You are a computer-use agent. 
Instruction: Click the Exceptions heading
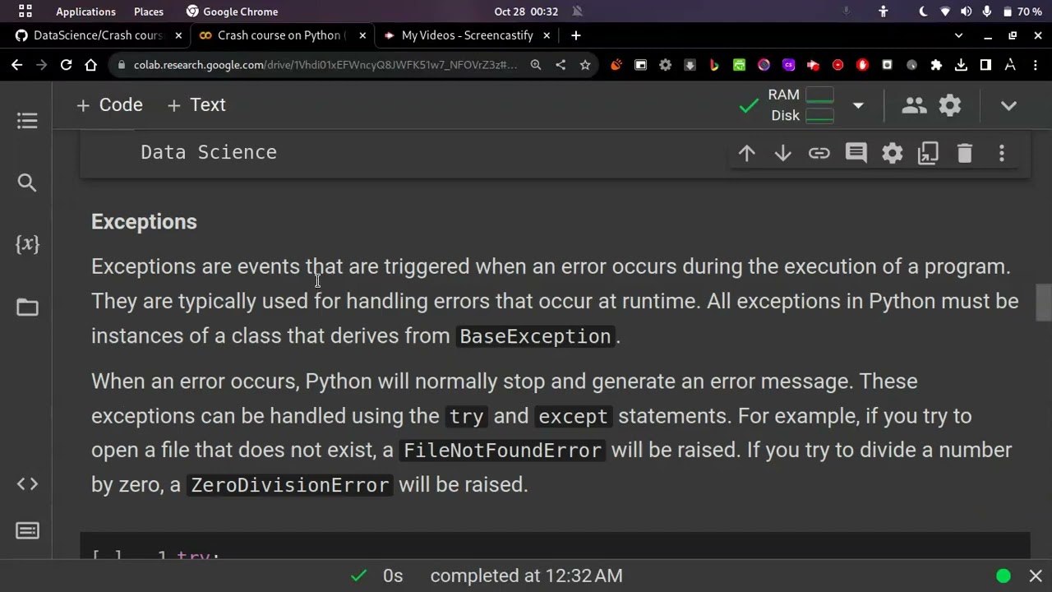(x=144, y=222)
